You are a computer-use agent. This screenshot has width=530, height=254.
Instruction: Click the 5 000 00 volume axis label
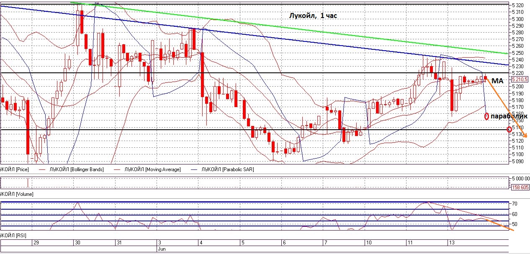tap(520, 178)
